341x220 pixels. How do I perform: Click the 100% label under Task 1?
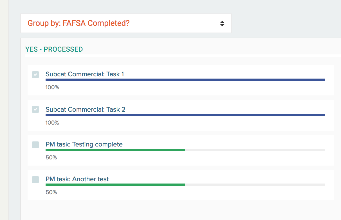coord(52,88)
